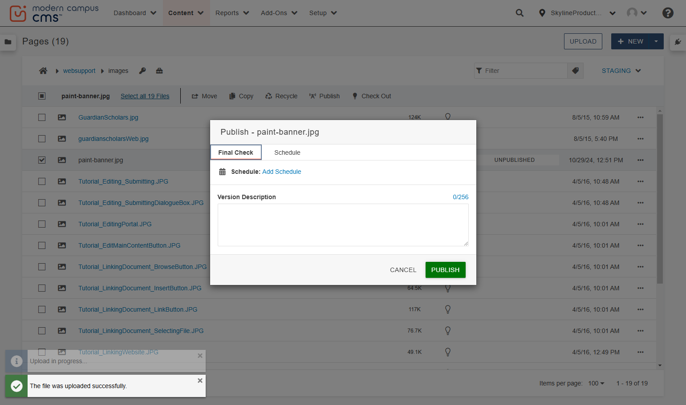Click the Recycle toolbar action
This screenshot has height=405, width=686.
(x=281, y=96)
